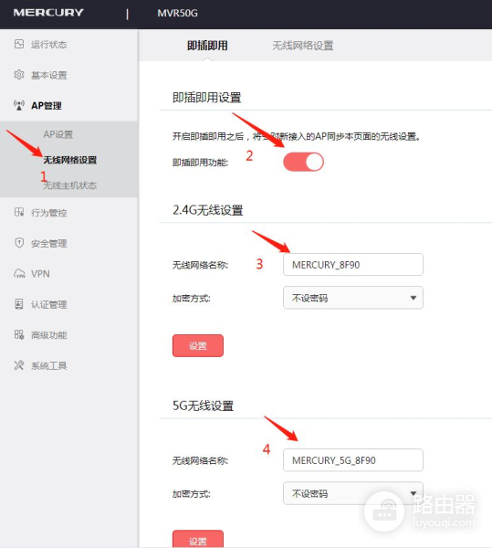
Task: Click the VPN cloud icon
Action: pos(19,274)
